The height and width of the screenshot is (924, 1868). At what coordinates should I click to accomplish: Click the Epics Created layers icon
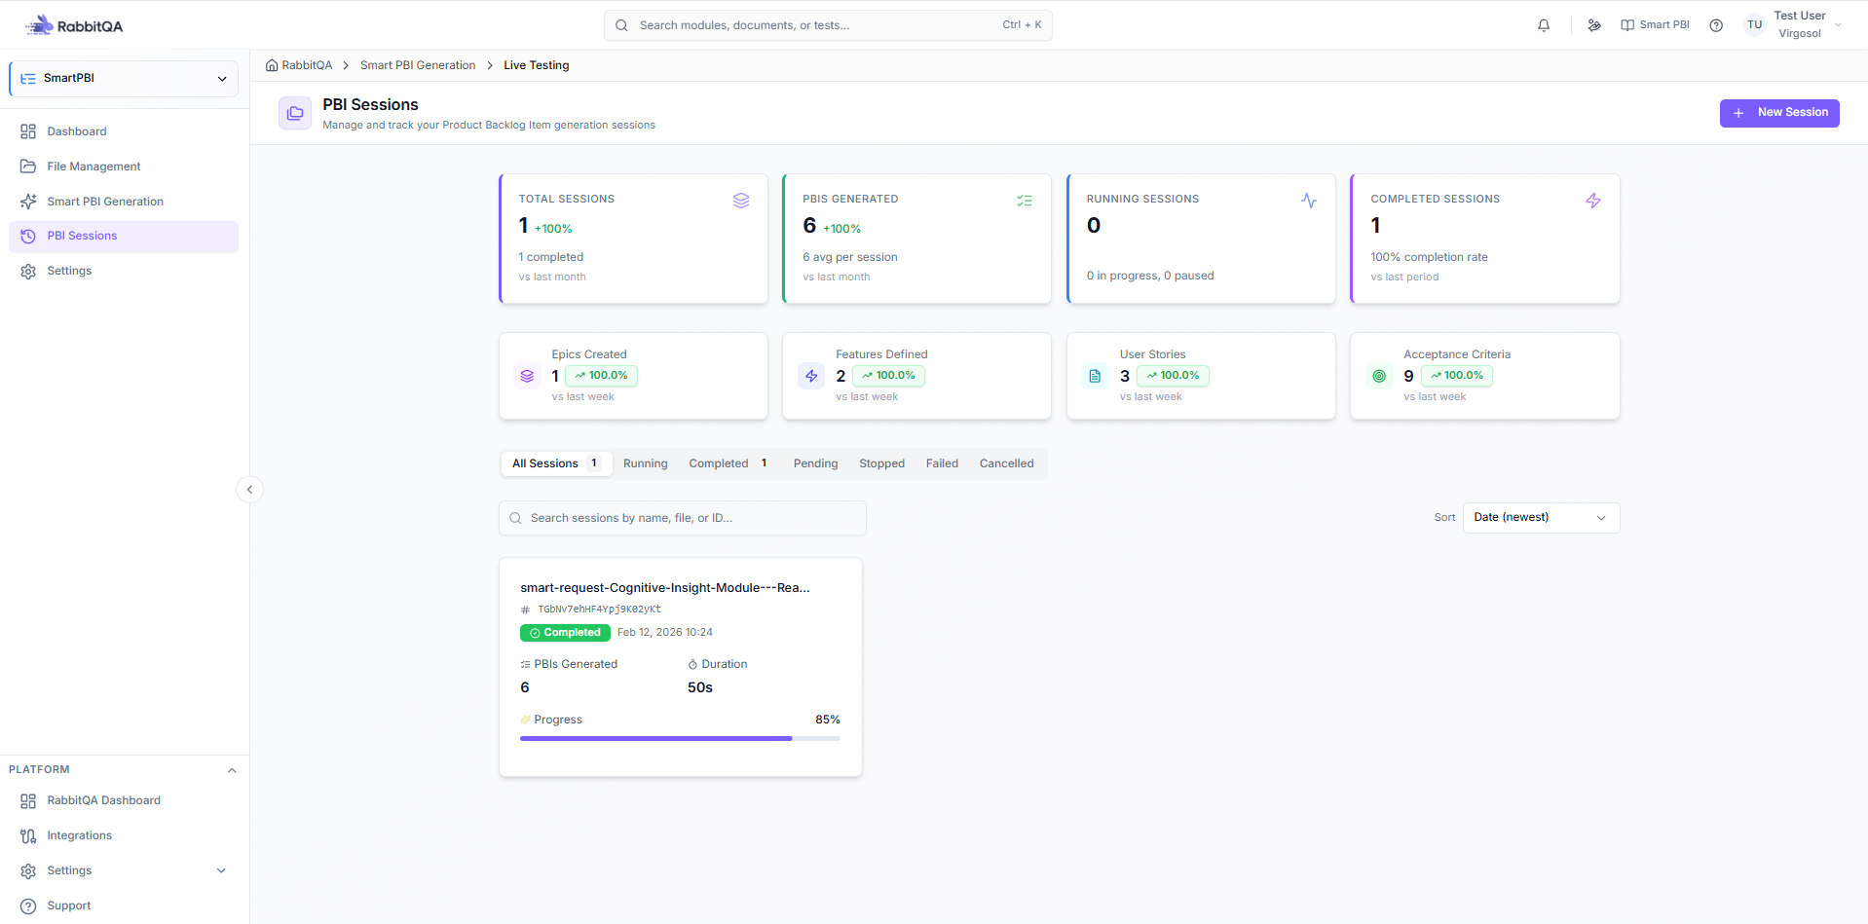pyautogui.click(x=527, y=376)
